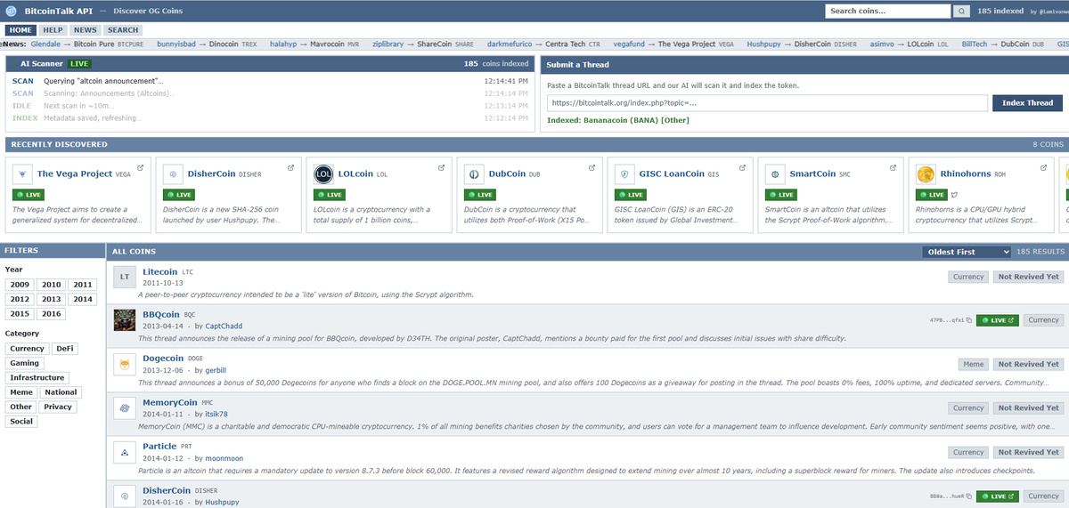1069x508 pixels.
Task: Open external link on Rhinohorns card
Action: (x=1043, y=167)
